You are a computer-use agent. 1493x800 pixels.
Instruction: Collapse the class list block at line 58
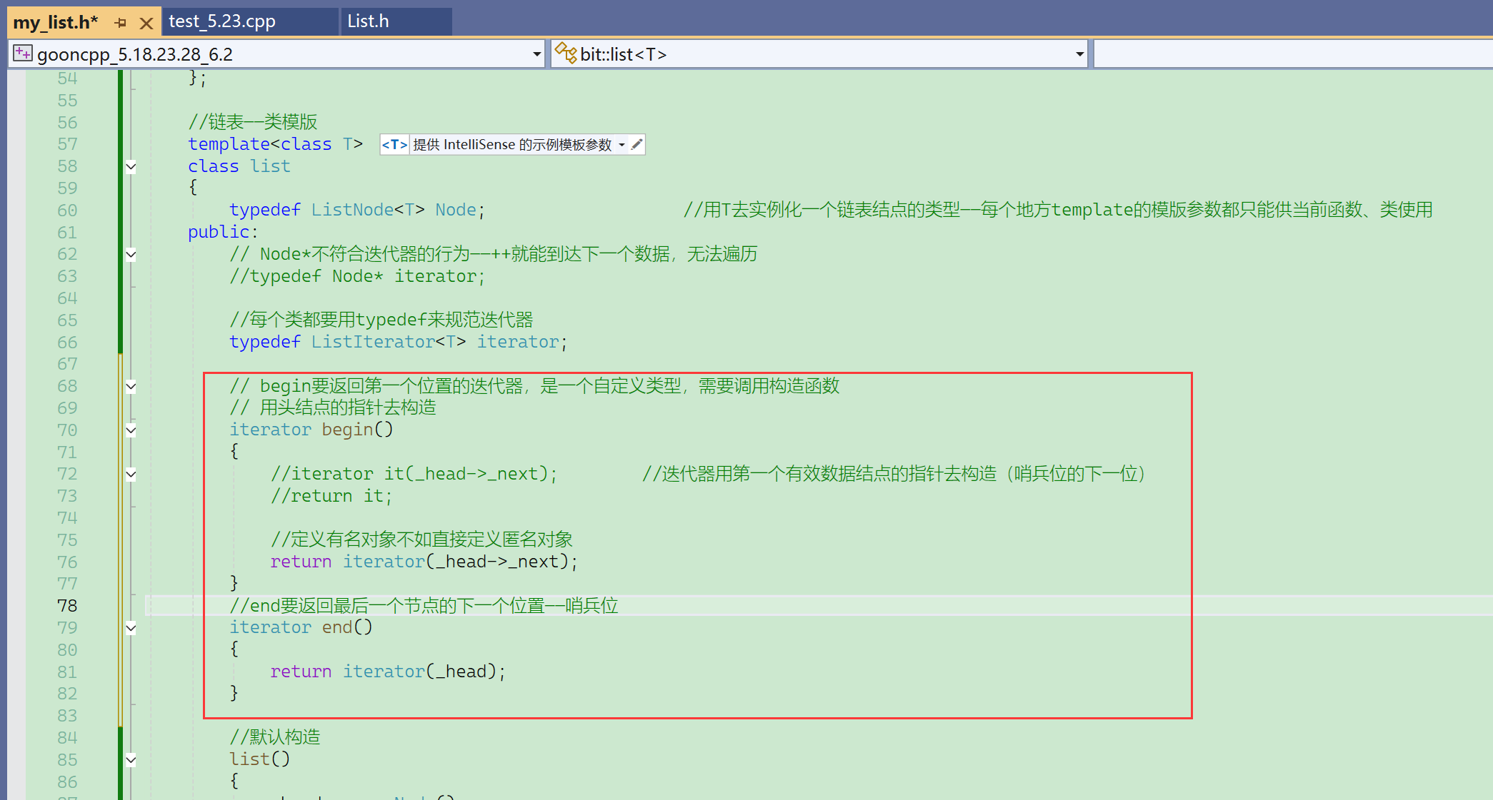tap(131, 167)
